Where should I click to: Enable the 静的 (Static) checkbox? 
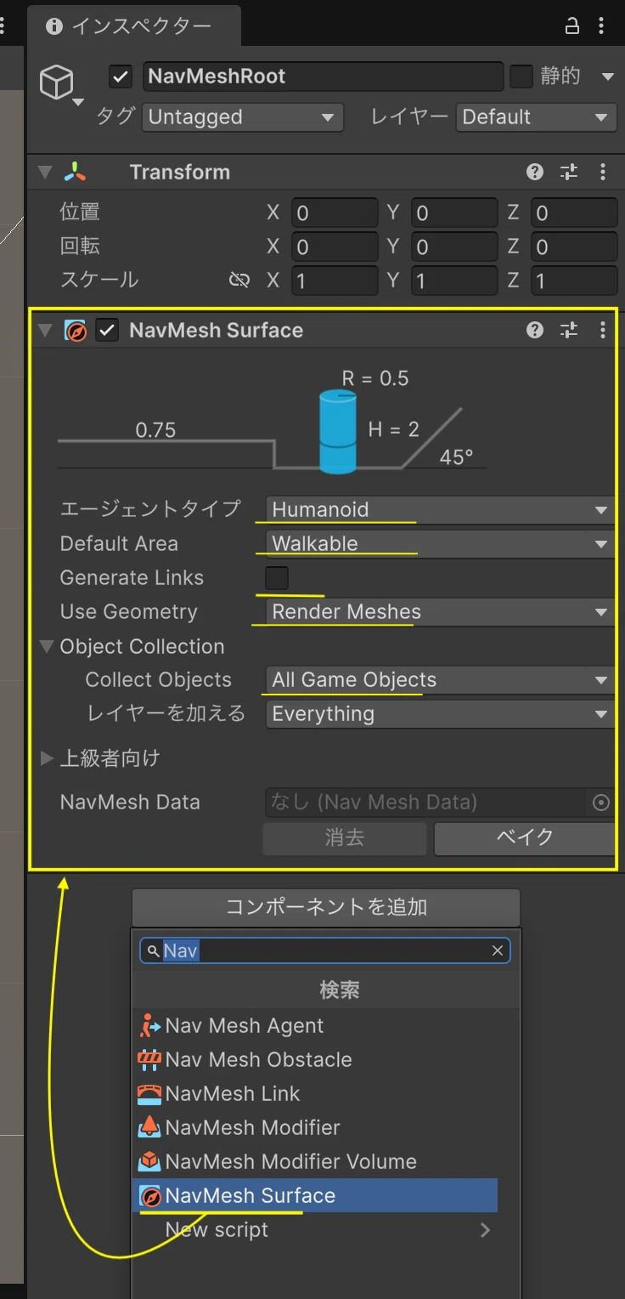pos(521,77)
